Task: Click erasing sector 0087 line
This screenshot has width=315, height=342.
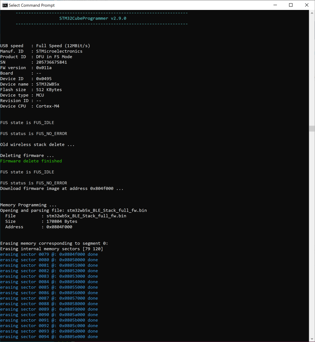Action: pos(49,298)
